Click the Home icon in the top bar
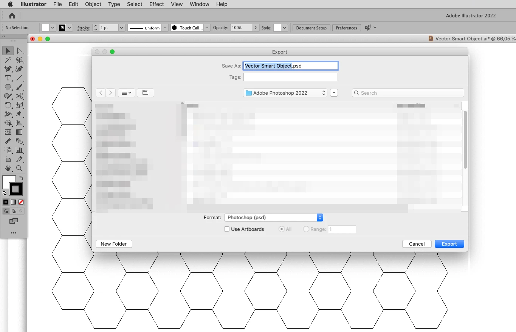This screenshot has height=332, width=516. 12,16
